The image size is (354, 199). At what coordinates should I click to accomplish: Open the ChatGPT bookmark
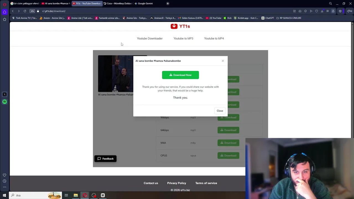pyautogui.click(x=267, y=18)
